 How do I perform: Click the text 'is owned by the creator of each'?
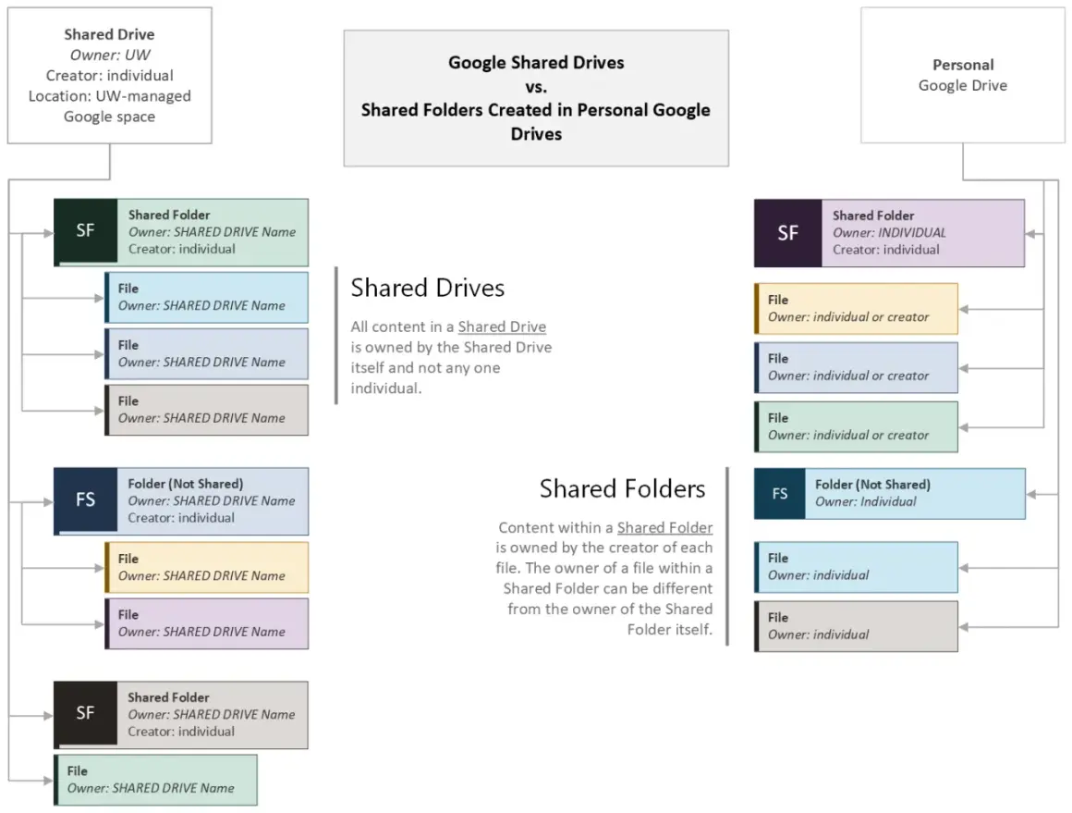[x=604, y=548]
